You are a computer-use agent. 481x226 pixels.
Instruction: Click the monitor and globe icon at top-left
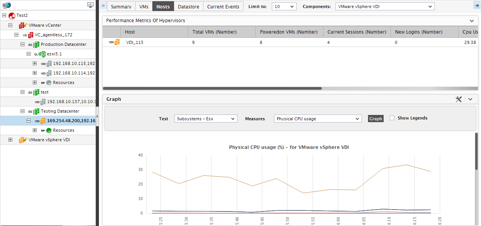[x=6, y=5]
